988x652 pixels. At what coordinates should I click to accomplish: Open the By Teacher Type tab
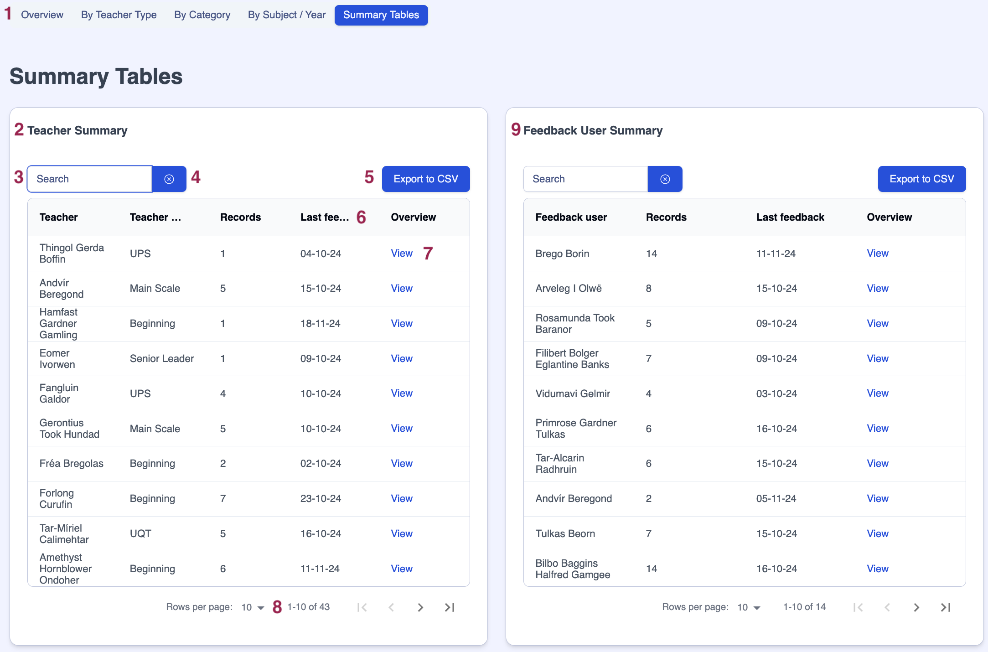[x=119, y=15]
